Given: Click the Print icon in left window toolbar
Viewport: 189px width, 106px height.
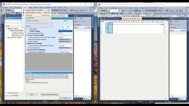Looking at the screenshot, I should point(11,11).
